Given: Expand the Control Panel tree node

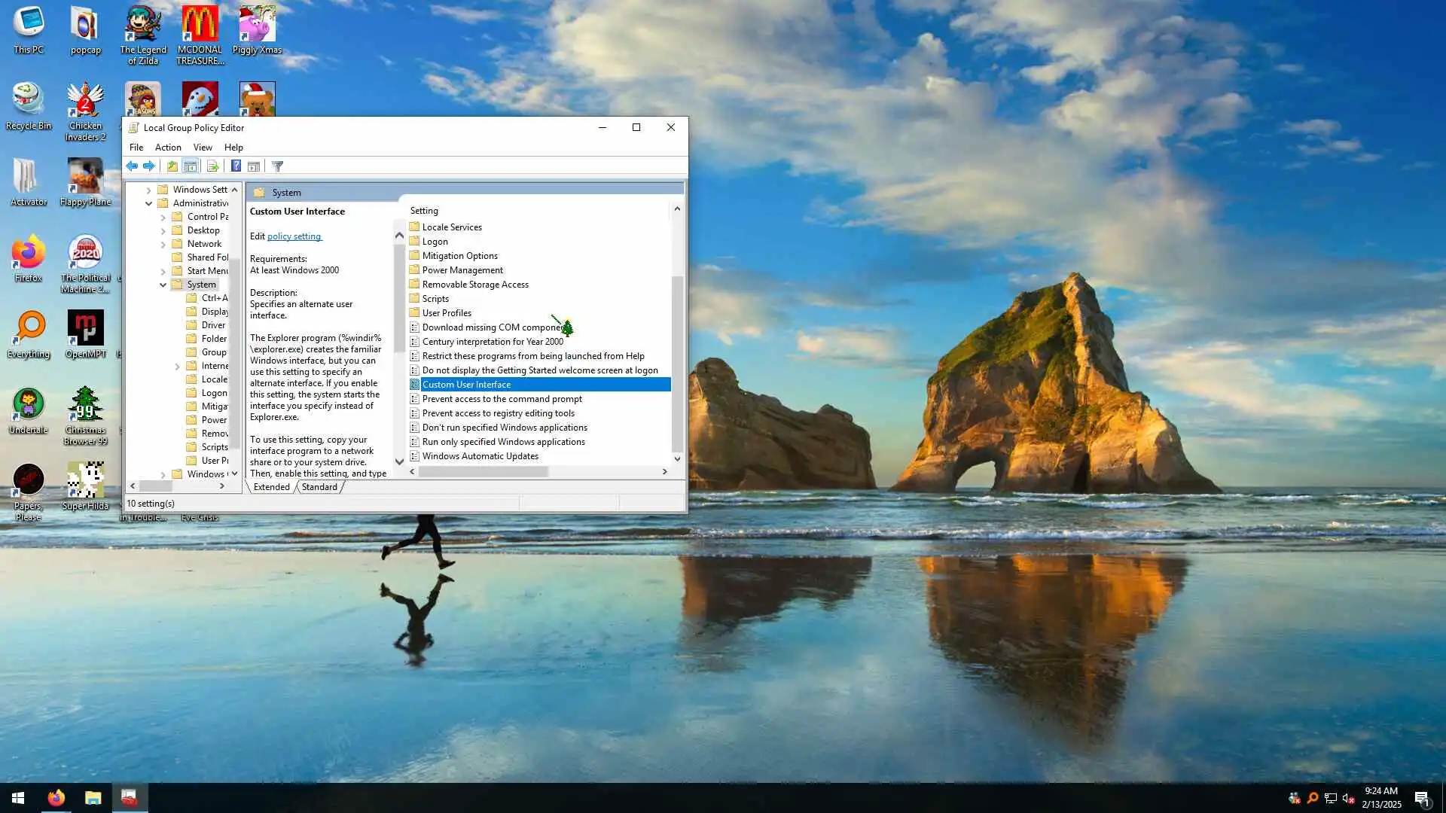Looking at the screenshot, I should coord(163,217).
